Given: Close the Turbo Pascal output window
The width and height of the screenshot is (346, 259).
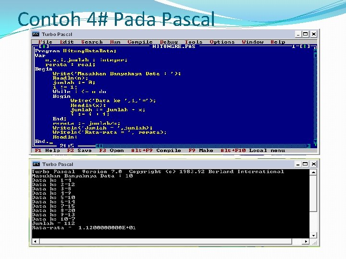Looking at the screenshot, I should pyautogui.click(x=313, y=164).
